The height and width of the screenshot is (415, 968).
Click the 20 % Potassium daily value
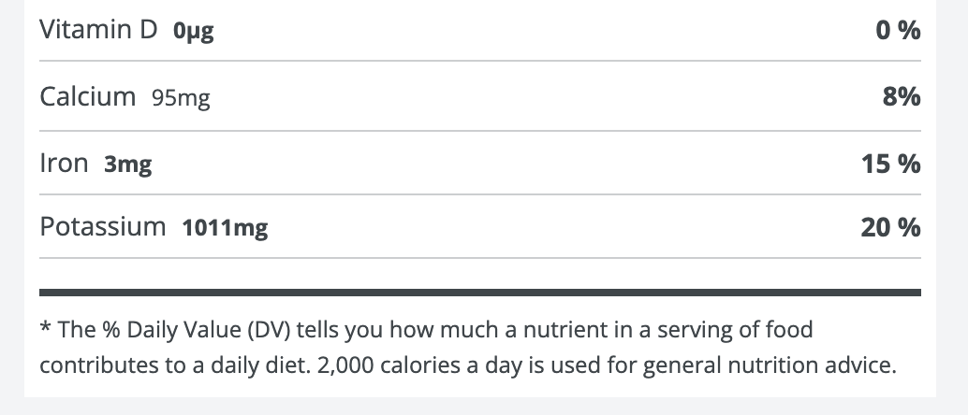891,227
